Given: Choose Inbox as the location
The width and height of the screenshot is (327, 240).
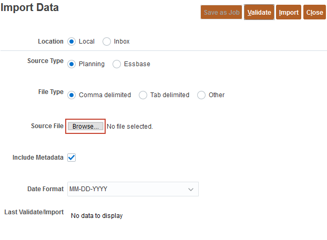Looking at the screenshot, I should (x=107, y=41).
